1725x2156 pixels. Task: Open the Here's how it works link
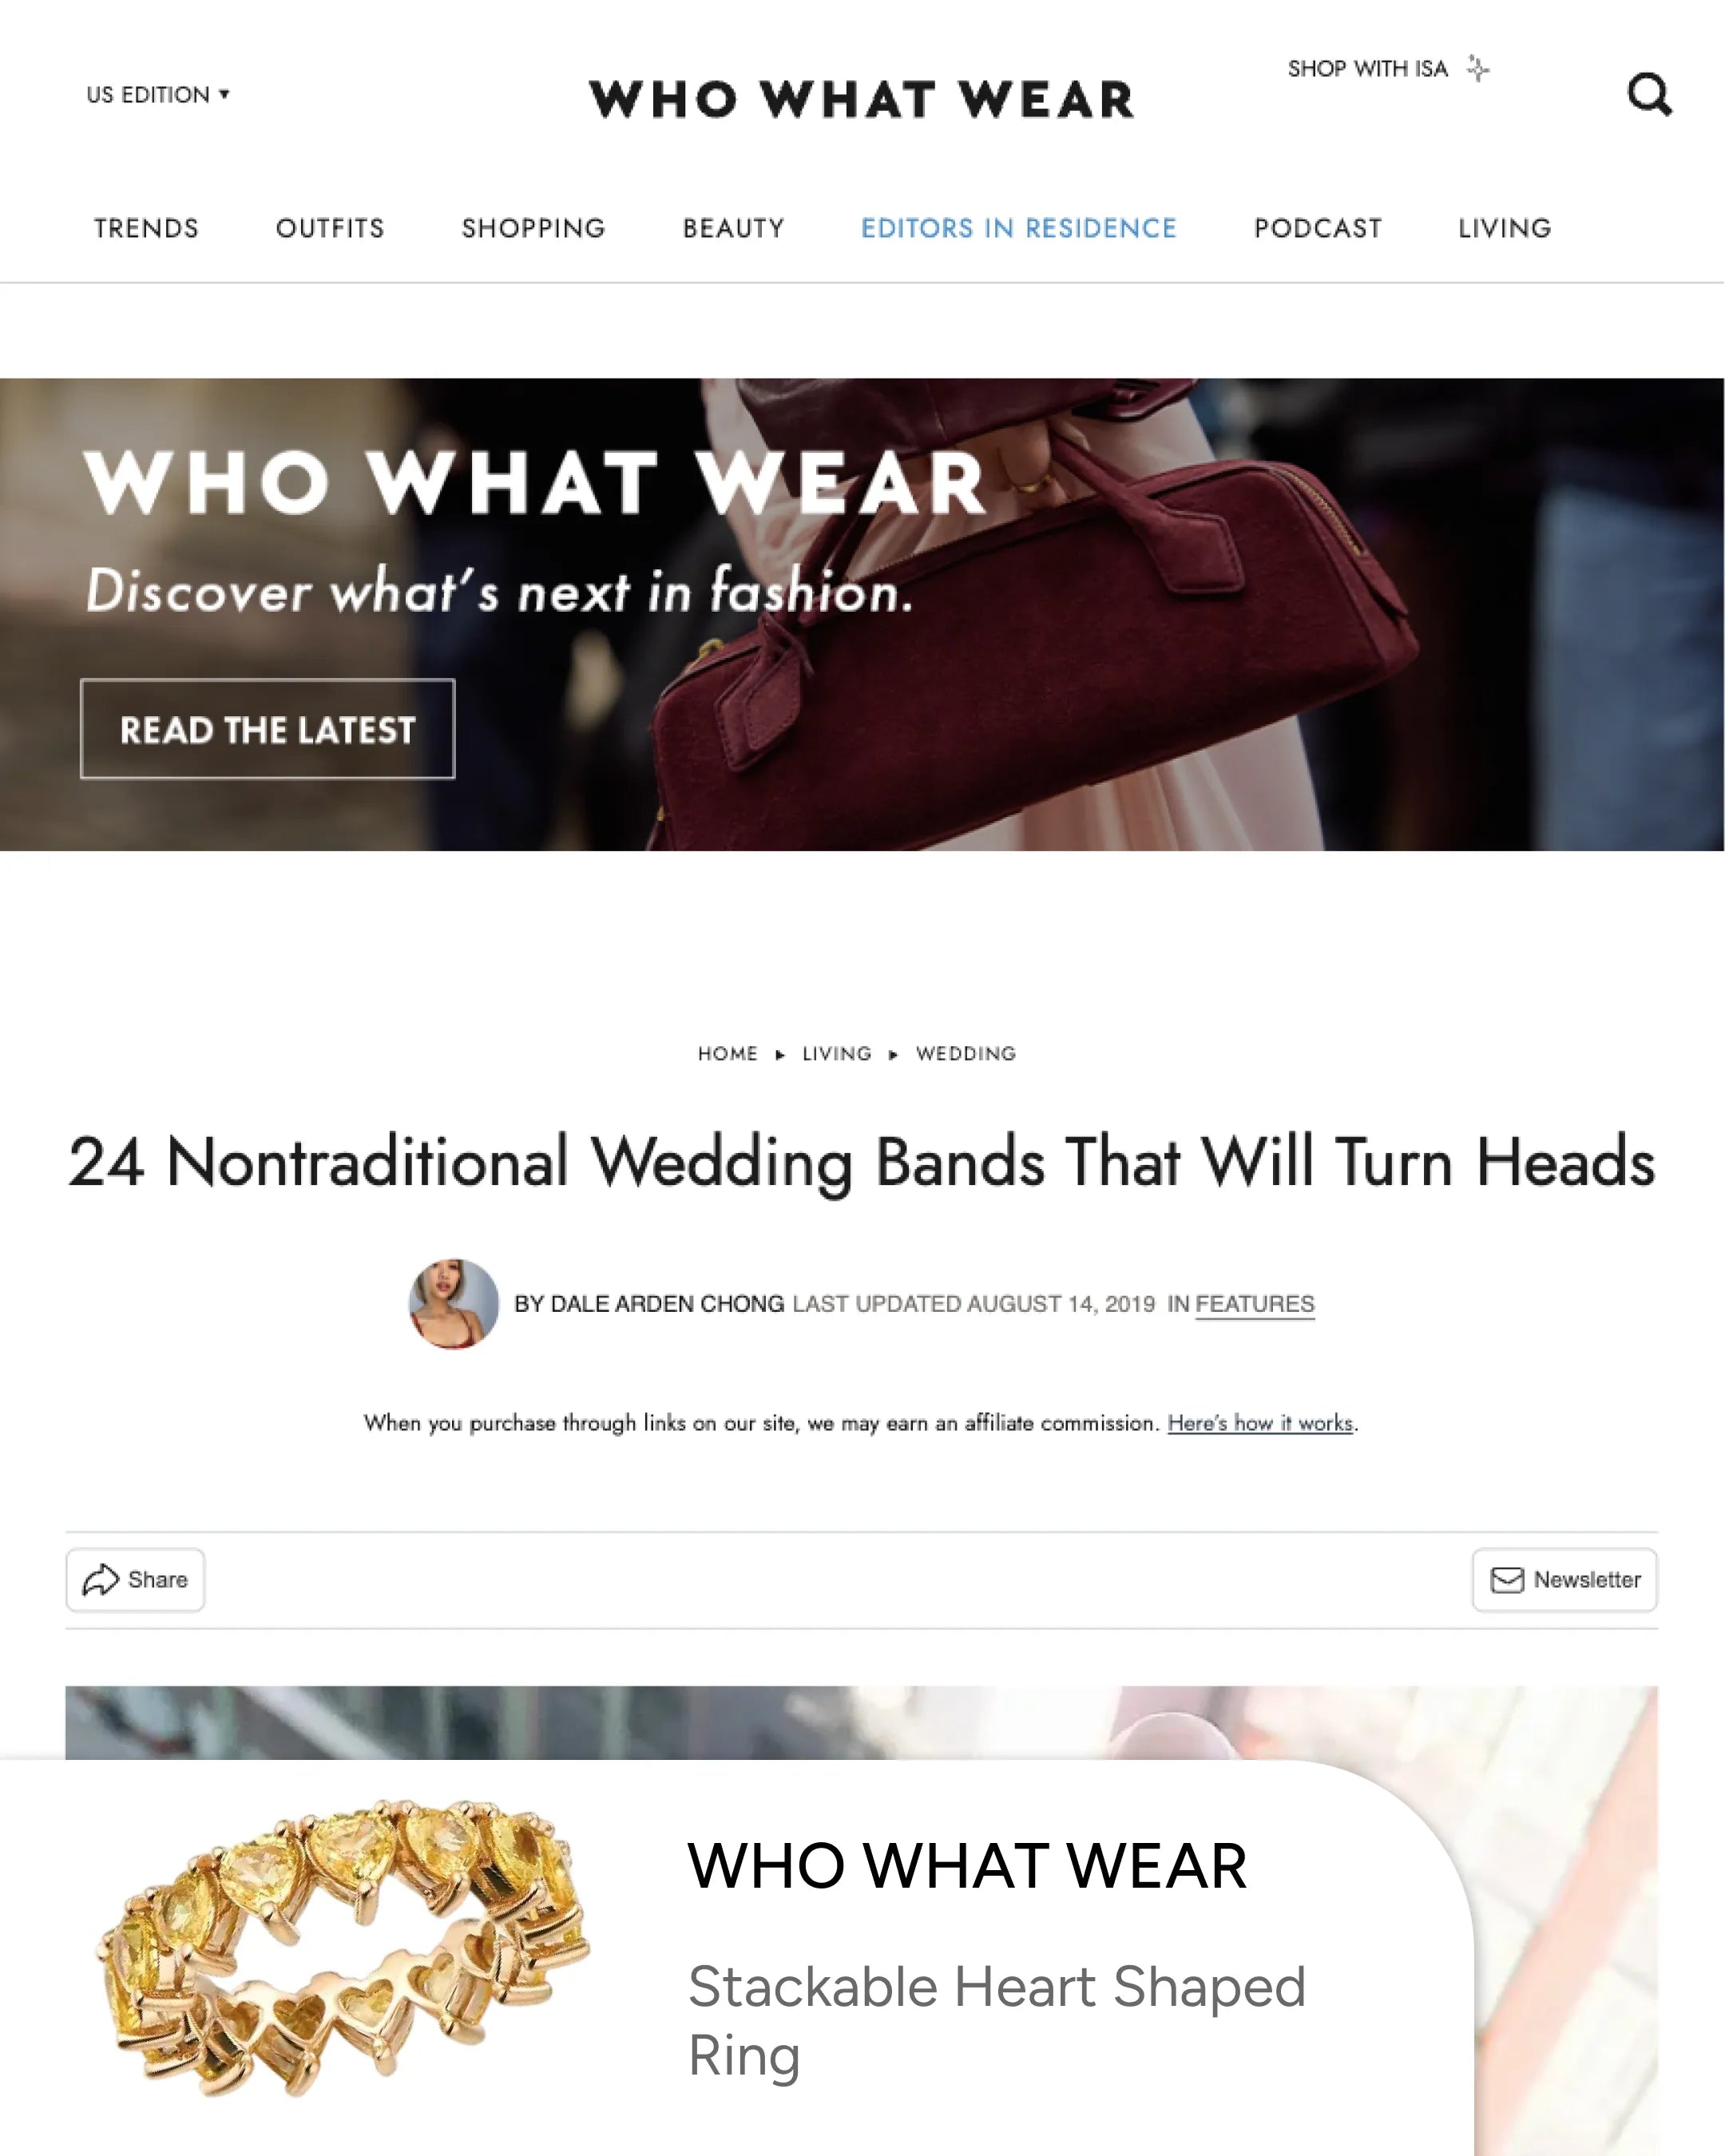[x=1260, y=1422]
